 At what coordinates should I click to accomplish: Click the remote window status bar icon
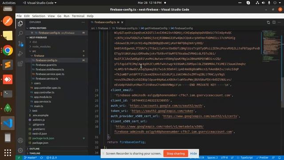coord(19,158)
